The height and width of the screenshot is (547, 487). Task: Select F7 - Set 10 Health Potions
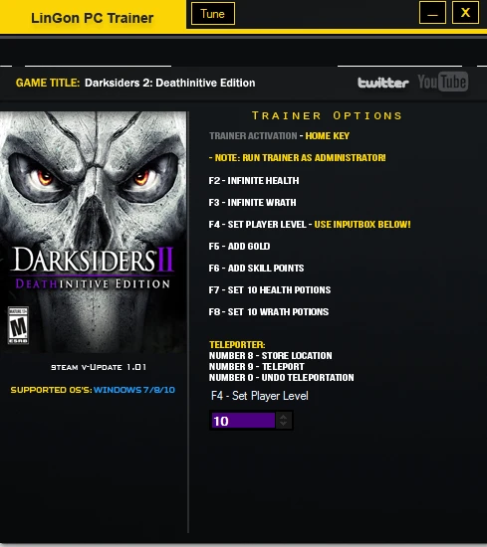[270, 290]
